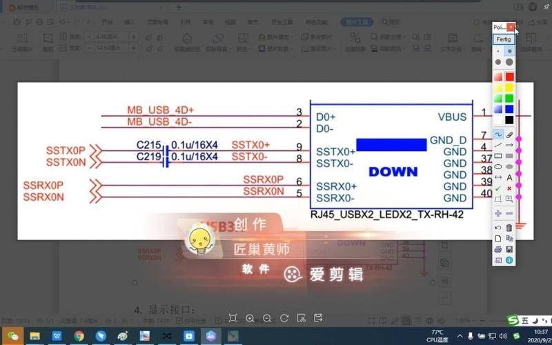Click the blank new page icon
The width and height of the screenshot is (552, 345).
(497, 238)
